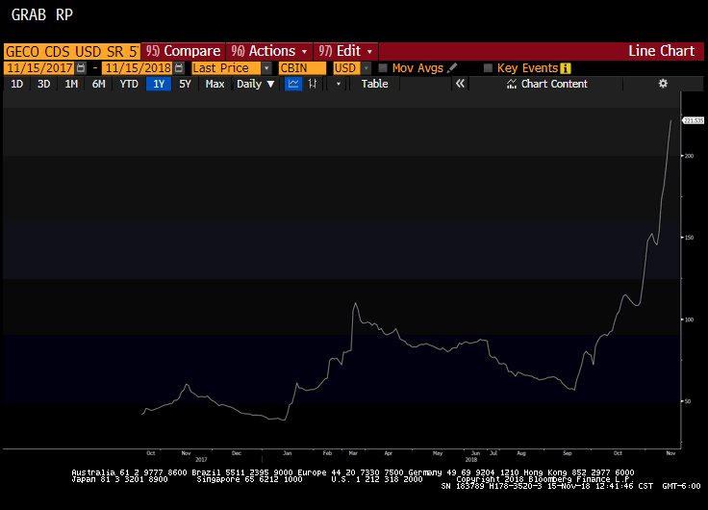Open the Table view button

374,84
